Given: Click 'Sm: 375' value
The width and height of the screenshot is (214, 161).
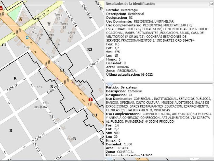Looking at the screenshot, I should pos(113,52).
